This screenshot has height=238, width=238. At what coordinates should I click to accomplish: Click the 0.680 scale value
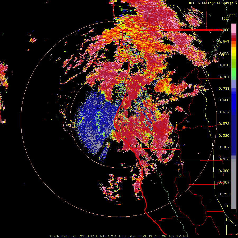(x=224, y=100)
